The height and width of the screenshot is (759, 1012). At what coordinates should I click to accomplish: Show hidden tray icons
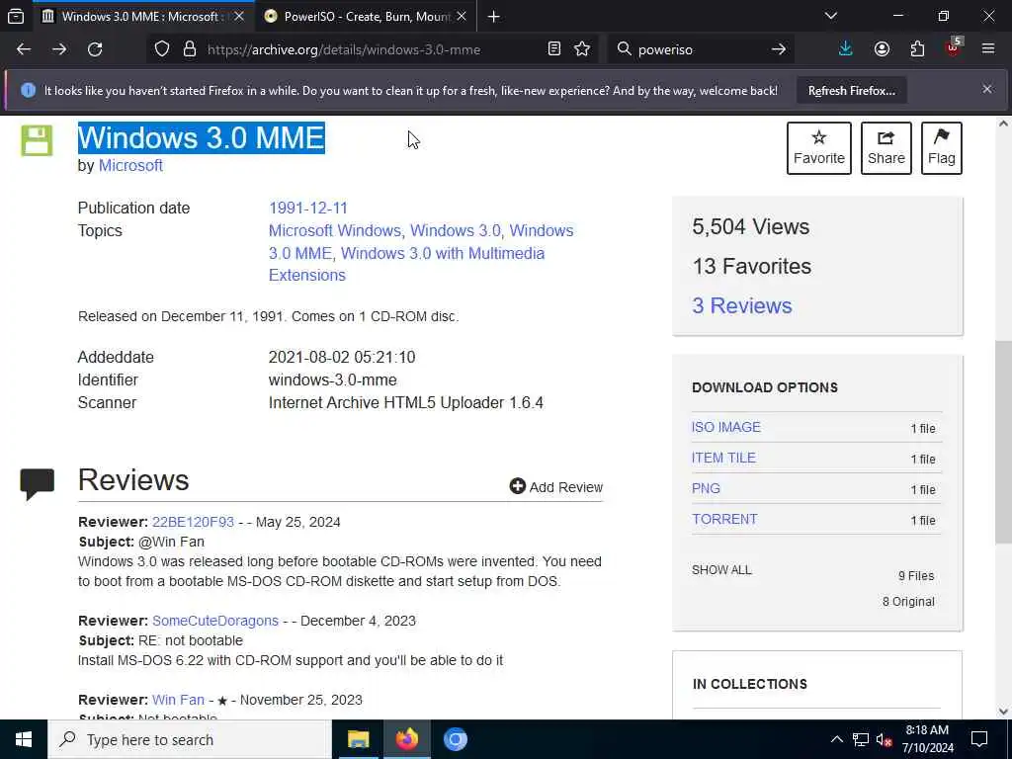click(836, 739)
